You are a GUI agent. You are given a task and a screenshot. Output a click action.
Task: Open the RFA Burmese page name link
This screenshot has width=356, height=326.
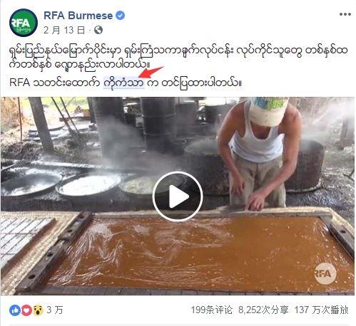tap(78, 16)
